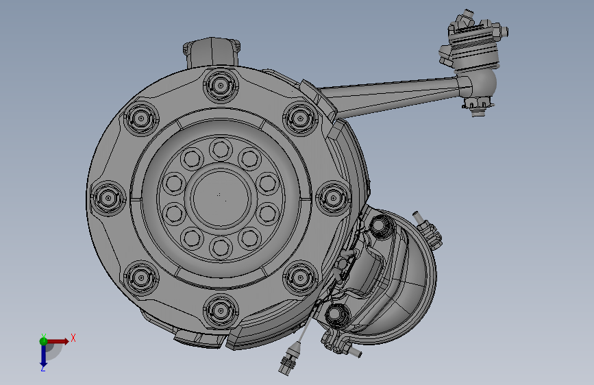Select the topmost lug nut in the inner bolt circle
The width and height of the screenshot is (594, 385).
[x=221, y=149]
